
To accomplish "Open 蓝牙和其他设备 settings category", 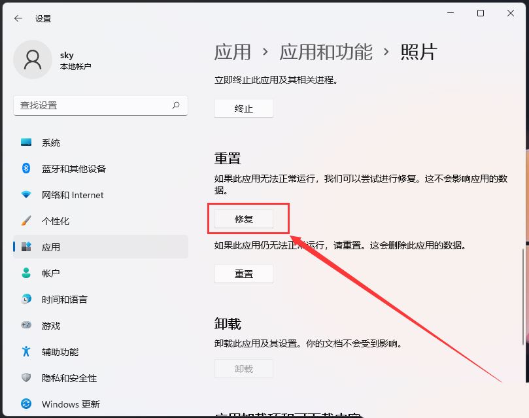I will 101,168.
